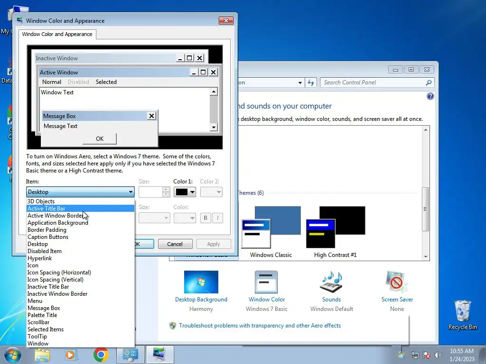486x364 pixels.
Task: Click the Help question mark icon
Action: pos(430,96)
